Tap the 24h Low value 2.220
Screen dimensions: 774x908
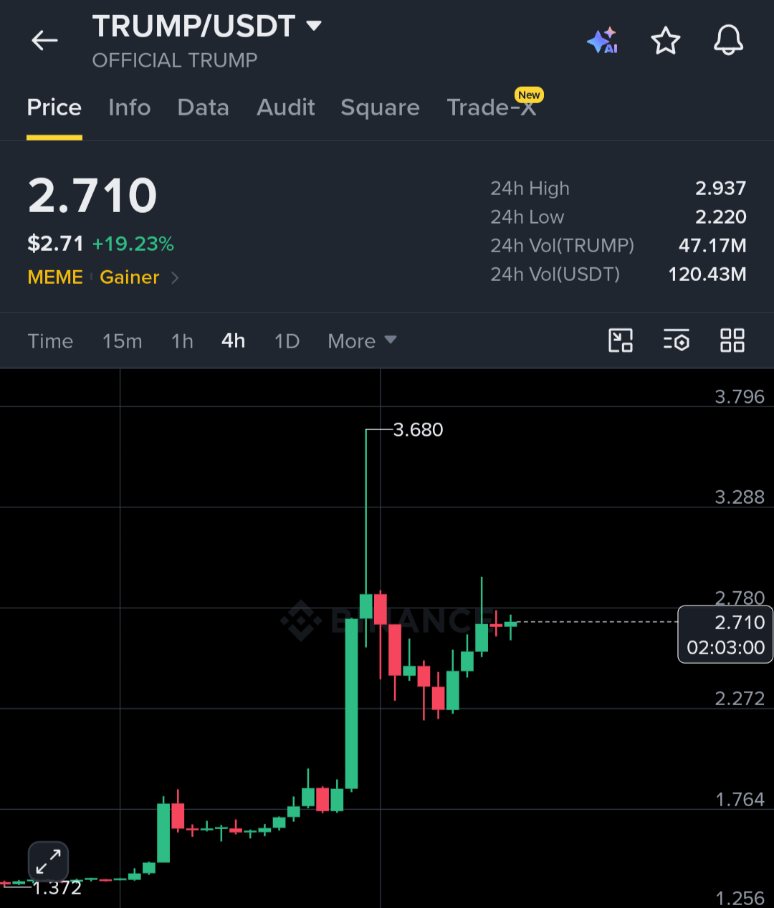(x=721, y=217)
